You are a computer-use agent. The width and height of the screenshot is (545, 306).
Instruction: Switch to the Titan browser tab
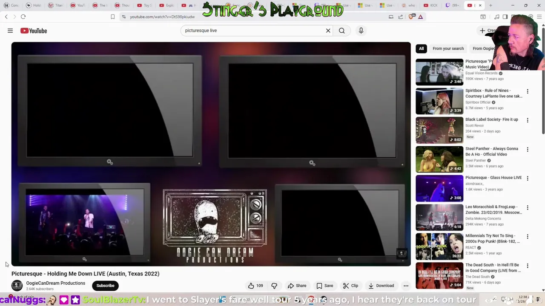[56, 6]
